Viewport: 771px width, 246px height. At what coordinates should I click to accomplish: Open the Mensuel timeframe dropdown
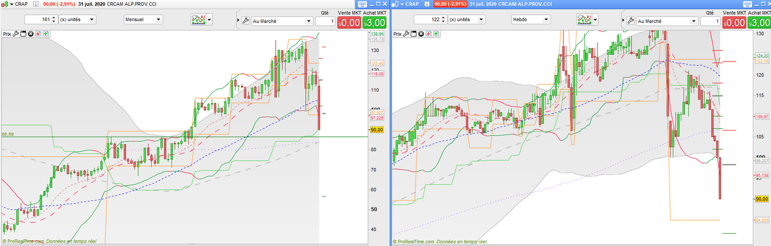(x=143, y=20)
